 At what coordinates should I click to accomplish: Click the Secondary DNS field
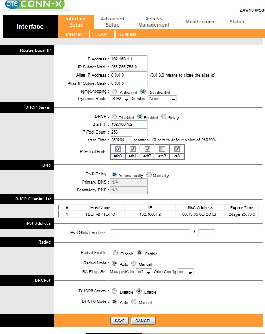pos(129,190)
